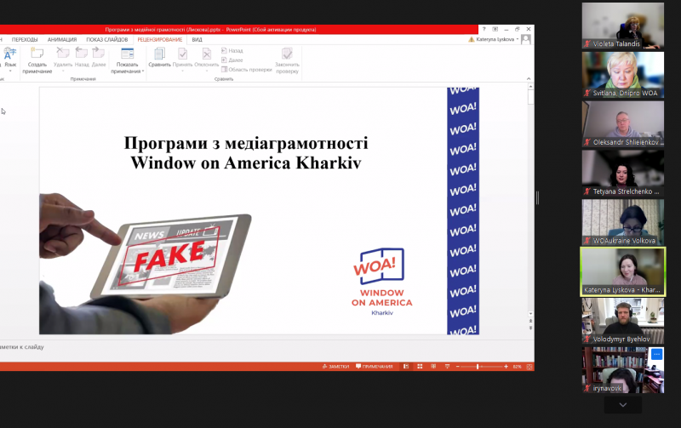Select the РЕЦЕНЗИРОВАНИЕ ribbon tab
Viewport: 681px width, 428px height.
[x=160, y=39]
